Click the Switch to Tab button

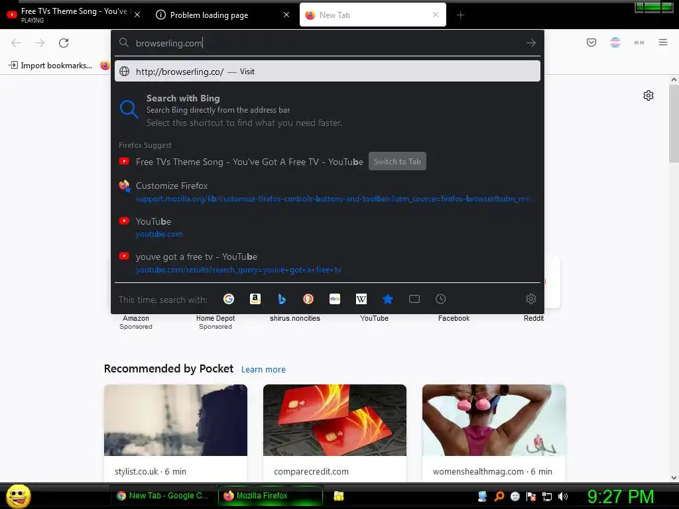point(397,162)
